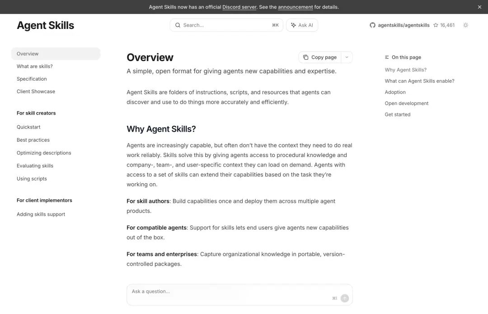Focus the Search input field
This screenshot has height=314, width=488.
(x=226, y=25)
